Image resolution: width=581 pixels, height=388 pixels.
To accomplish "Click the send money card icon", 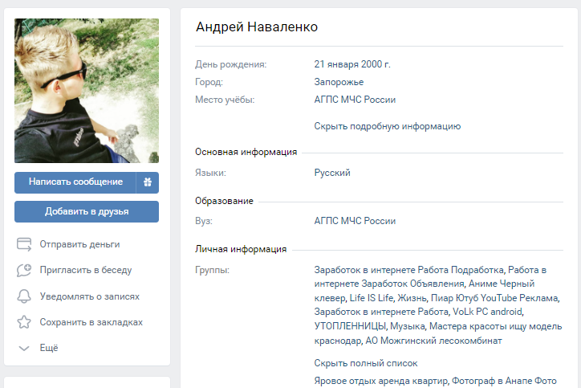I will click(24, 244).
